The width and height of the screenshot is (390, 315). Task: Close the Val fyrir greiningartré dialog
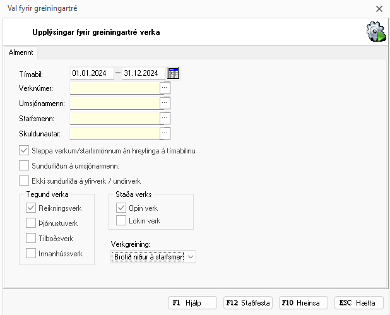[x=379, y=9]
